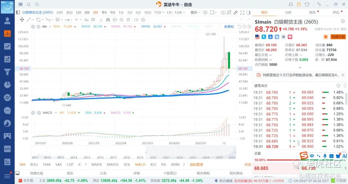Switch to 评论 tab in right panel
Image resolution: width=348 pixels, height=184 pixels.
click(336, 13)
